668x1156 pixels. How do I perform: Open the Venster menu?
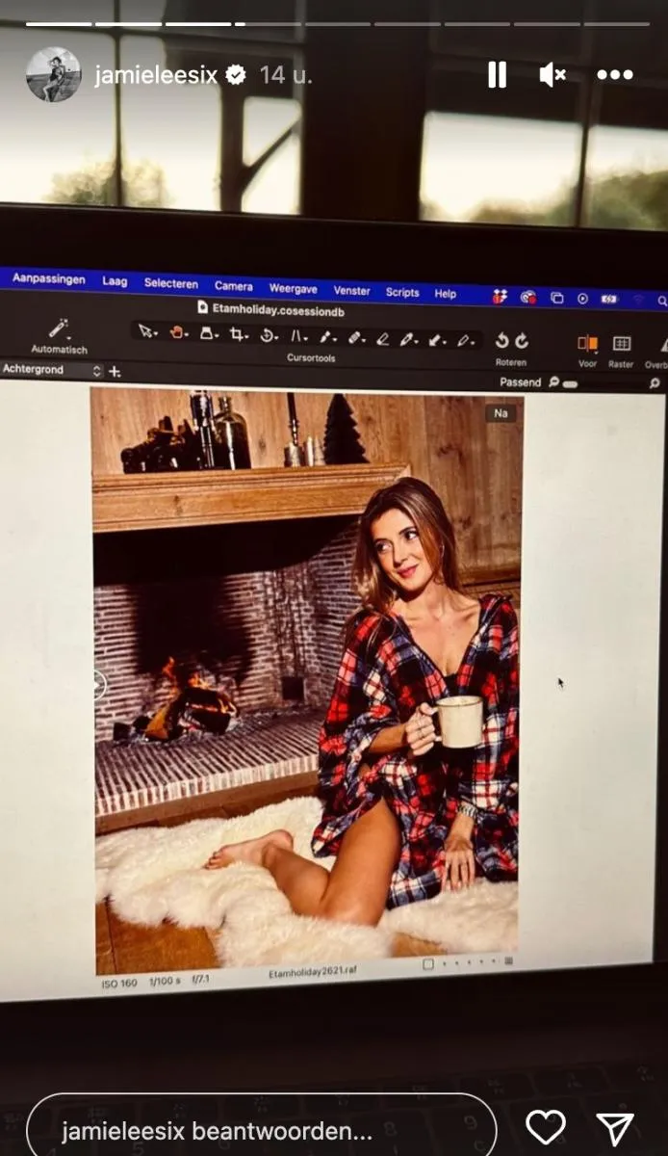[352, 290]
